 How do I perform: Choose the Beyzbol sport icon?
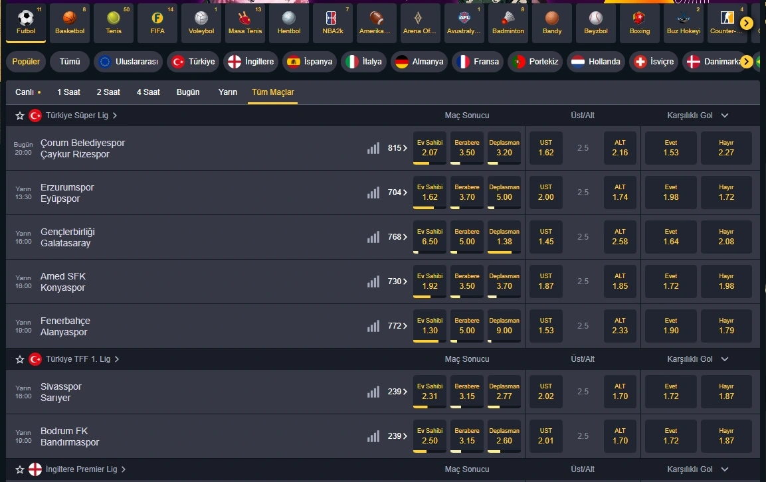pyautogui.click(x=596, y=23)
